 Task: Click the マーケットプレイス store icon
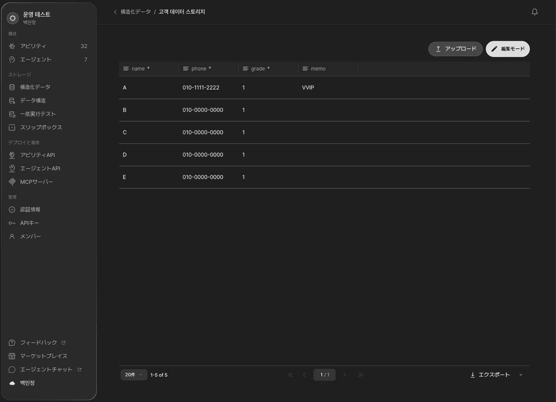12,356
